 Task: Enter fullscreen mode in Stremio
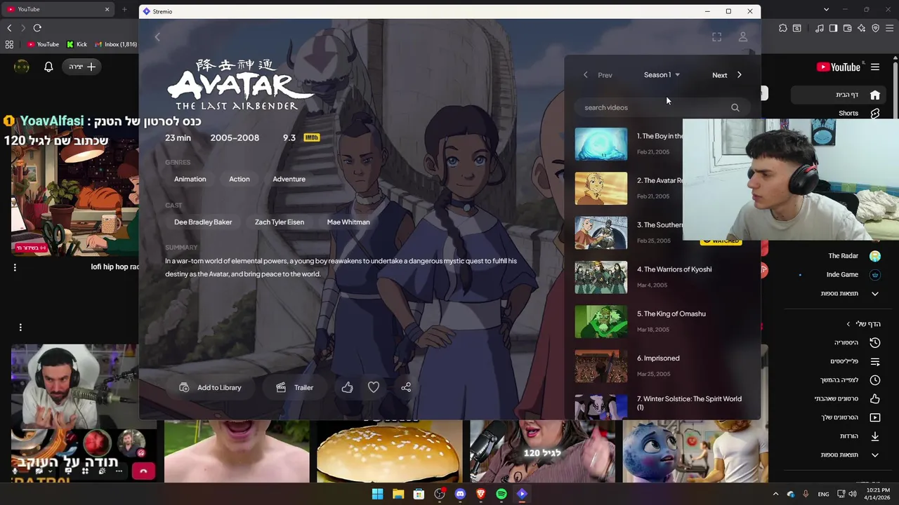(716, 37)
